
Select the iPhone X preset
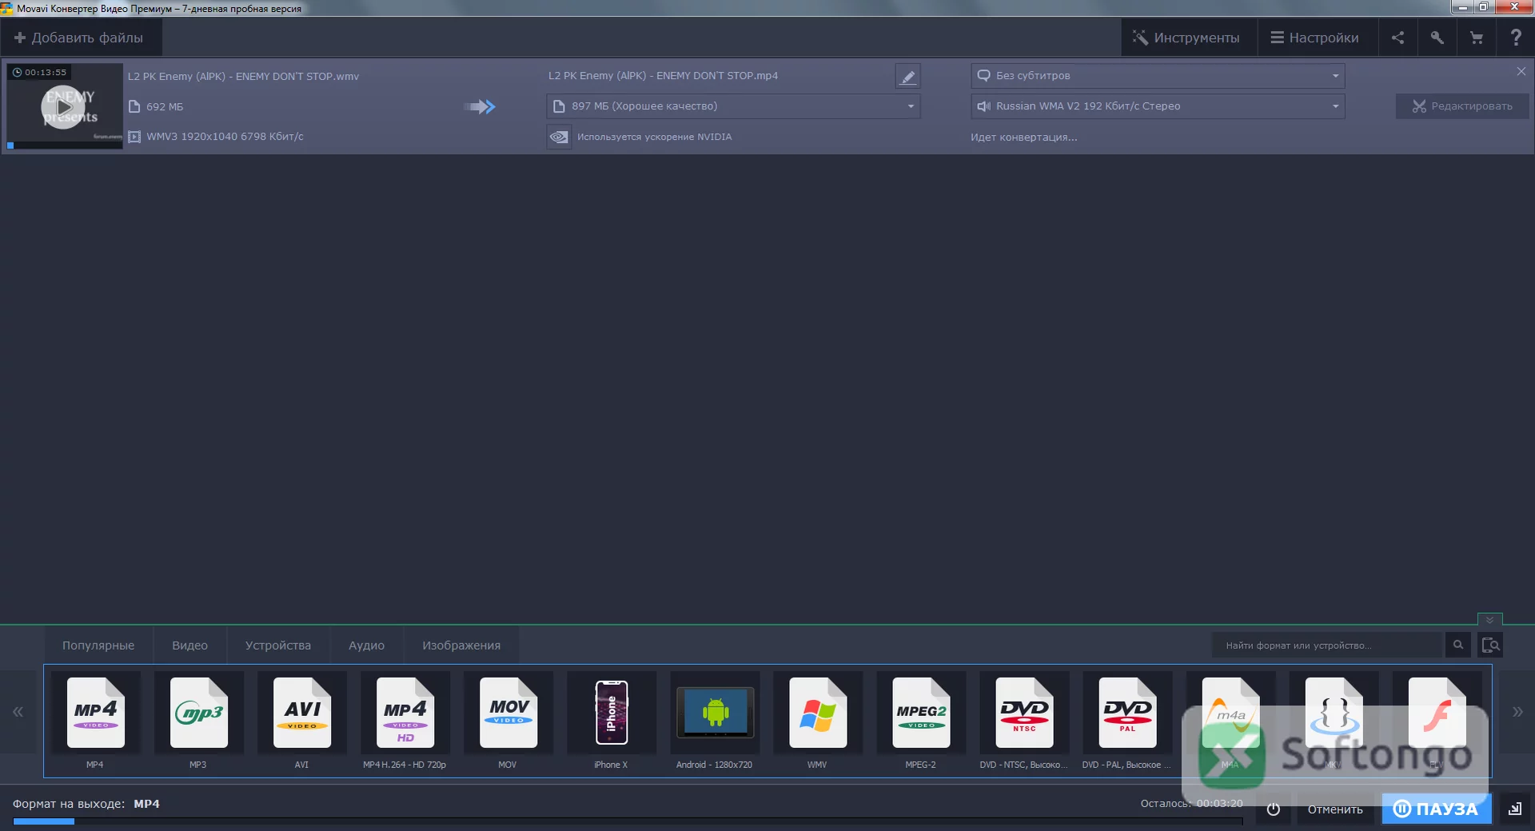coord(612,714)
